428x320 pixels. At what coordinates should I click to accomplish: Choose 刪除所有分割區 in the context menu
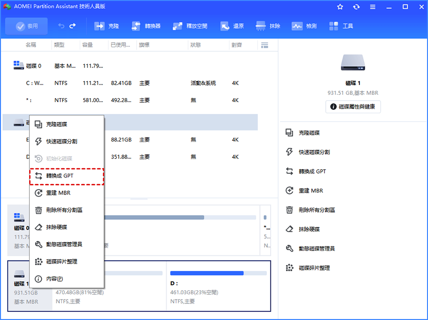pos(67,210)
